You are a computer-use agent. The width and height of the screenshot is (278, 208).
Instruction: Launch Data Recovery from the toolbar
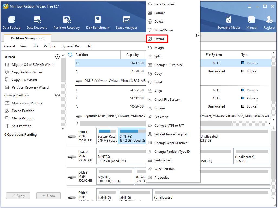point(37,22)
